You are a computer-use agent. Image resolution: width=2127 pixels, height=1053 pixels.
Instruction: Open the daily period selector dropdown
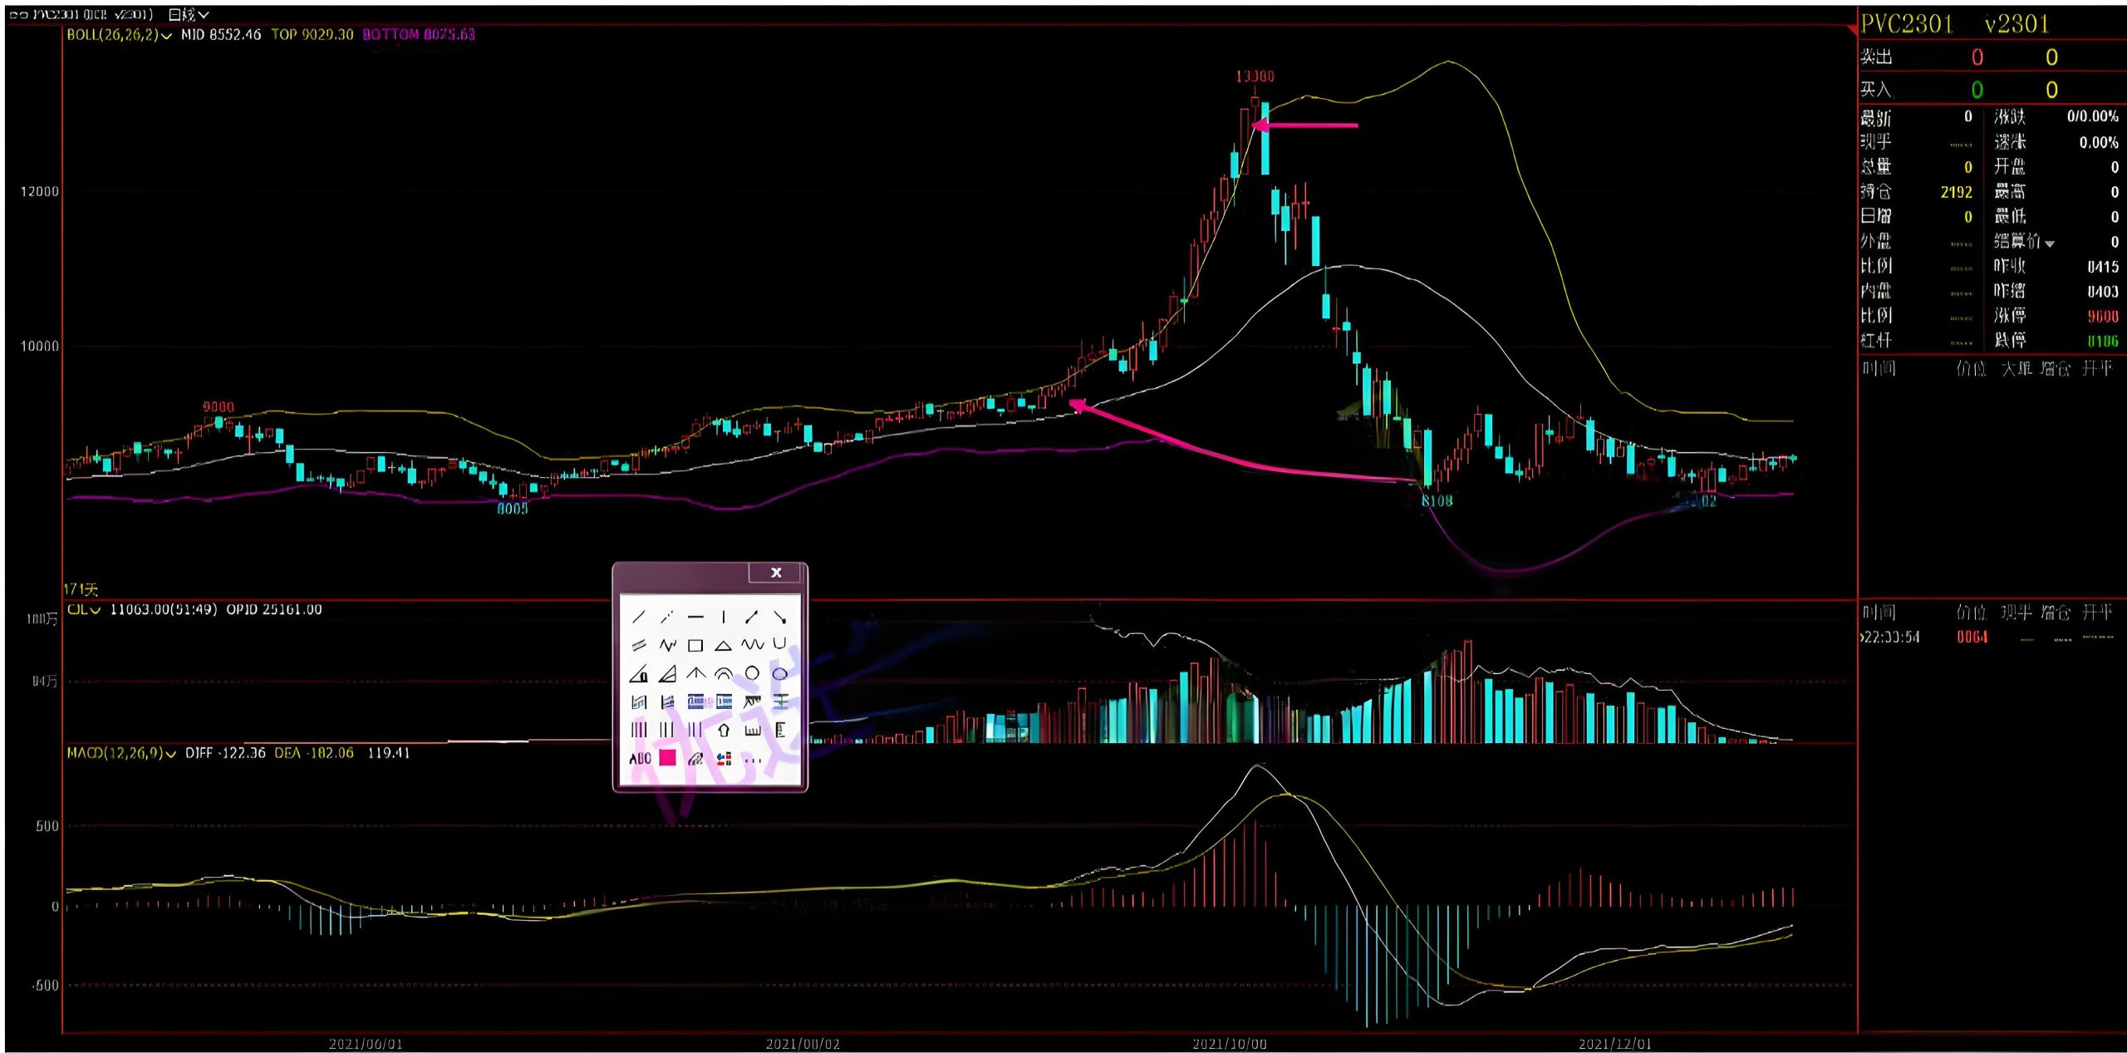pyautogui.click(x=204, y=14)
